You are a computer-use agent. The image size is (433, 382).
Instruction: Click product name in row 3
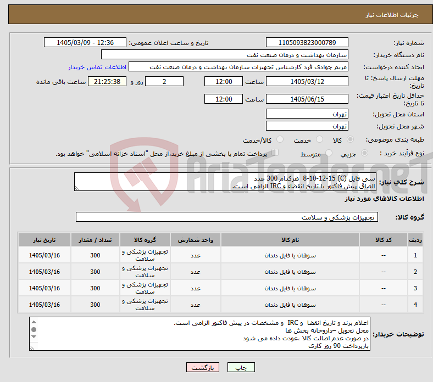[290, 289]
